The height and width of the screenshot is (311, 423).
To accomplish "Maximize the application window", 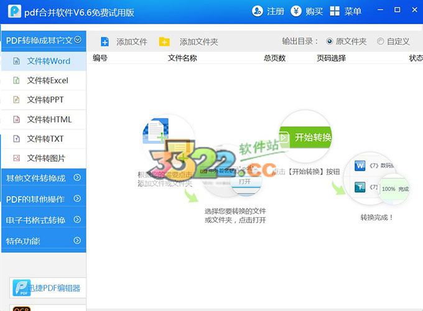I will pyautogui.click(x=397, y=10).
